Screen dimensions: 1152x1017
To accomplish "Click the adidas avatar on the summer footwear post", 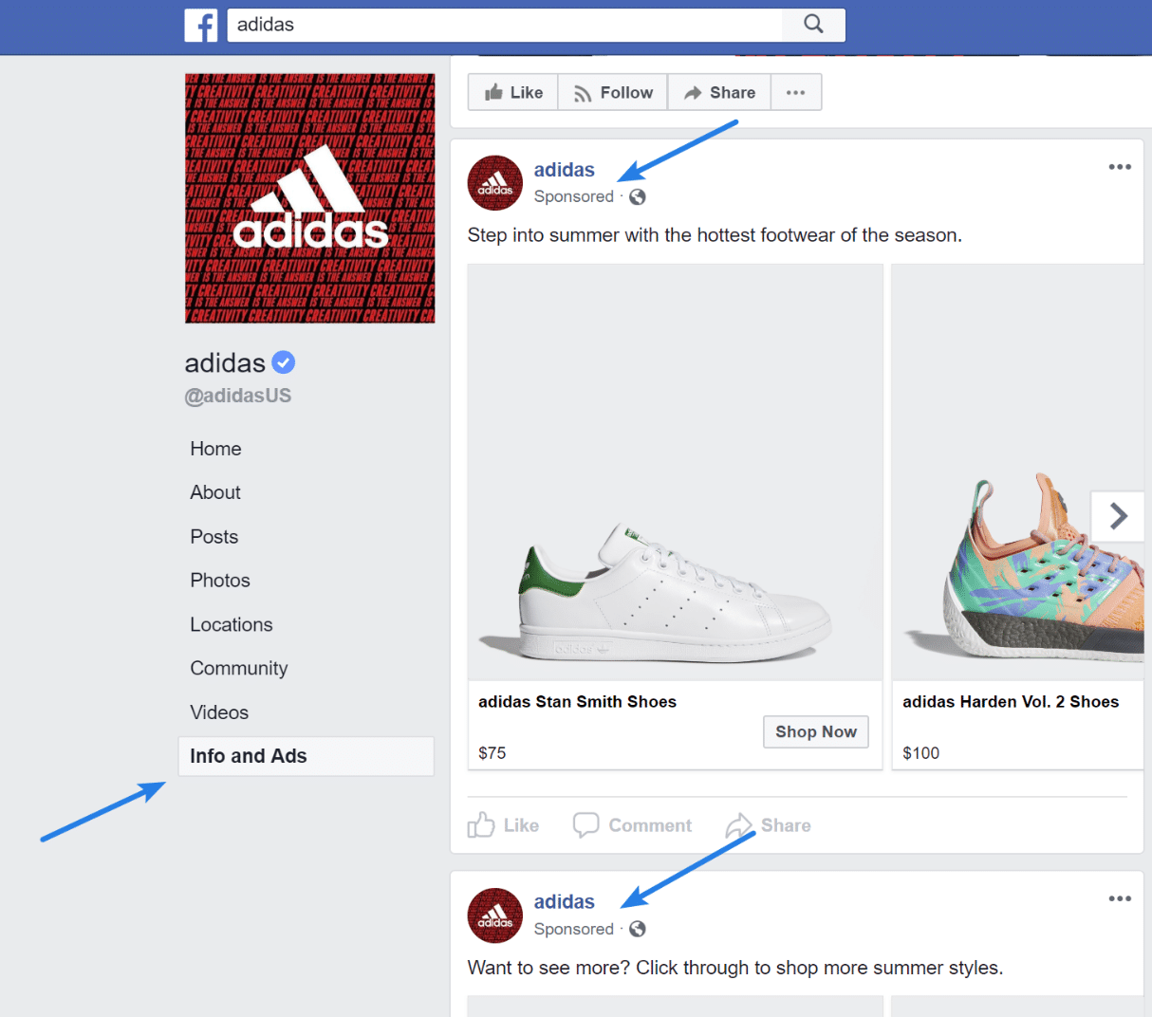I will click(495, 183).
